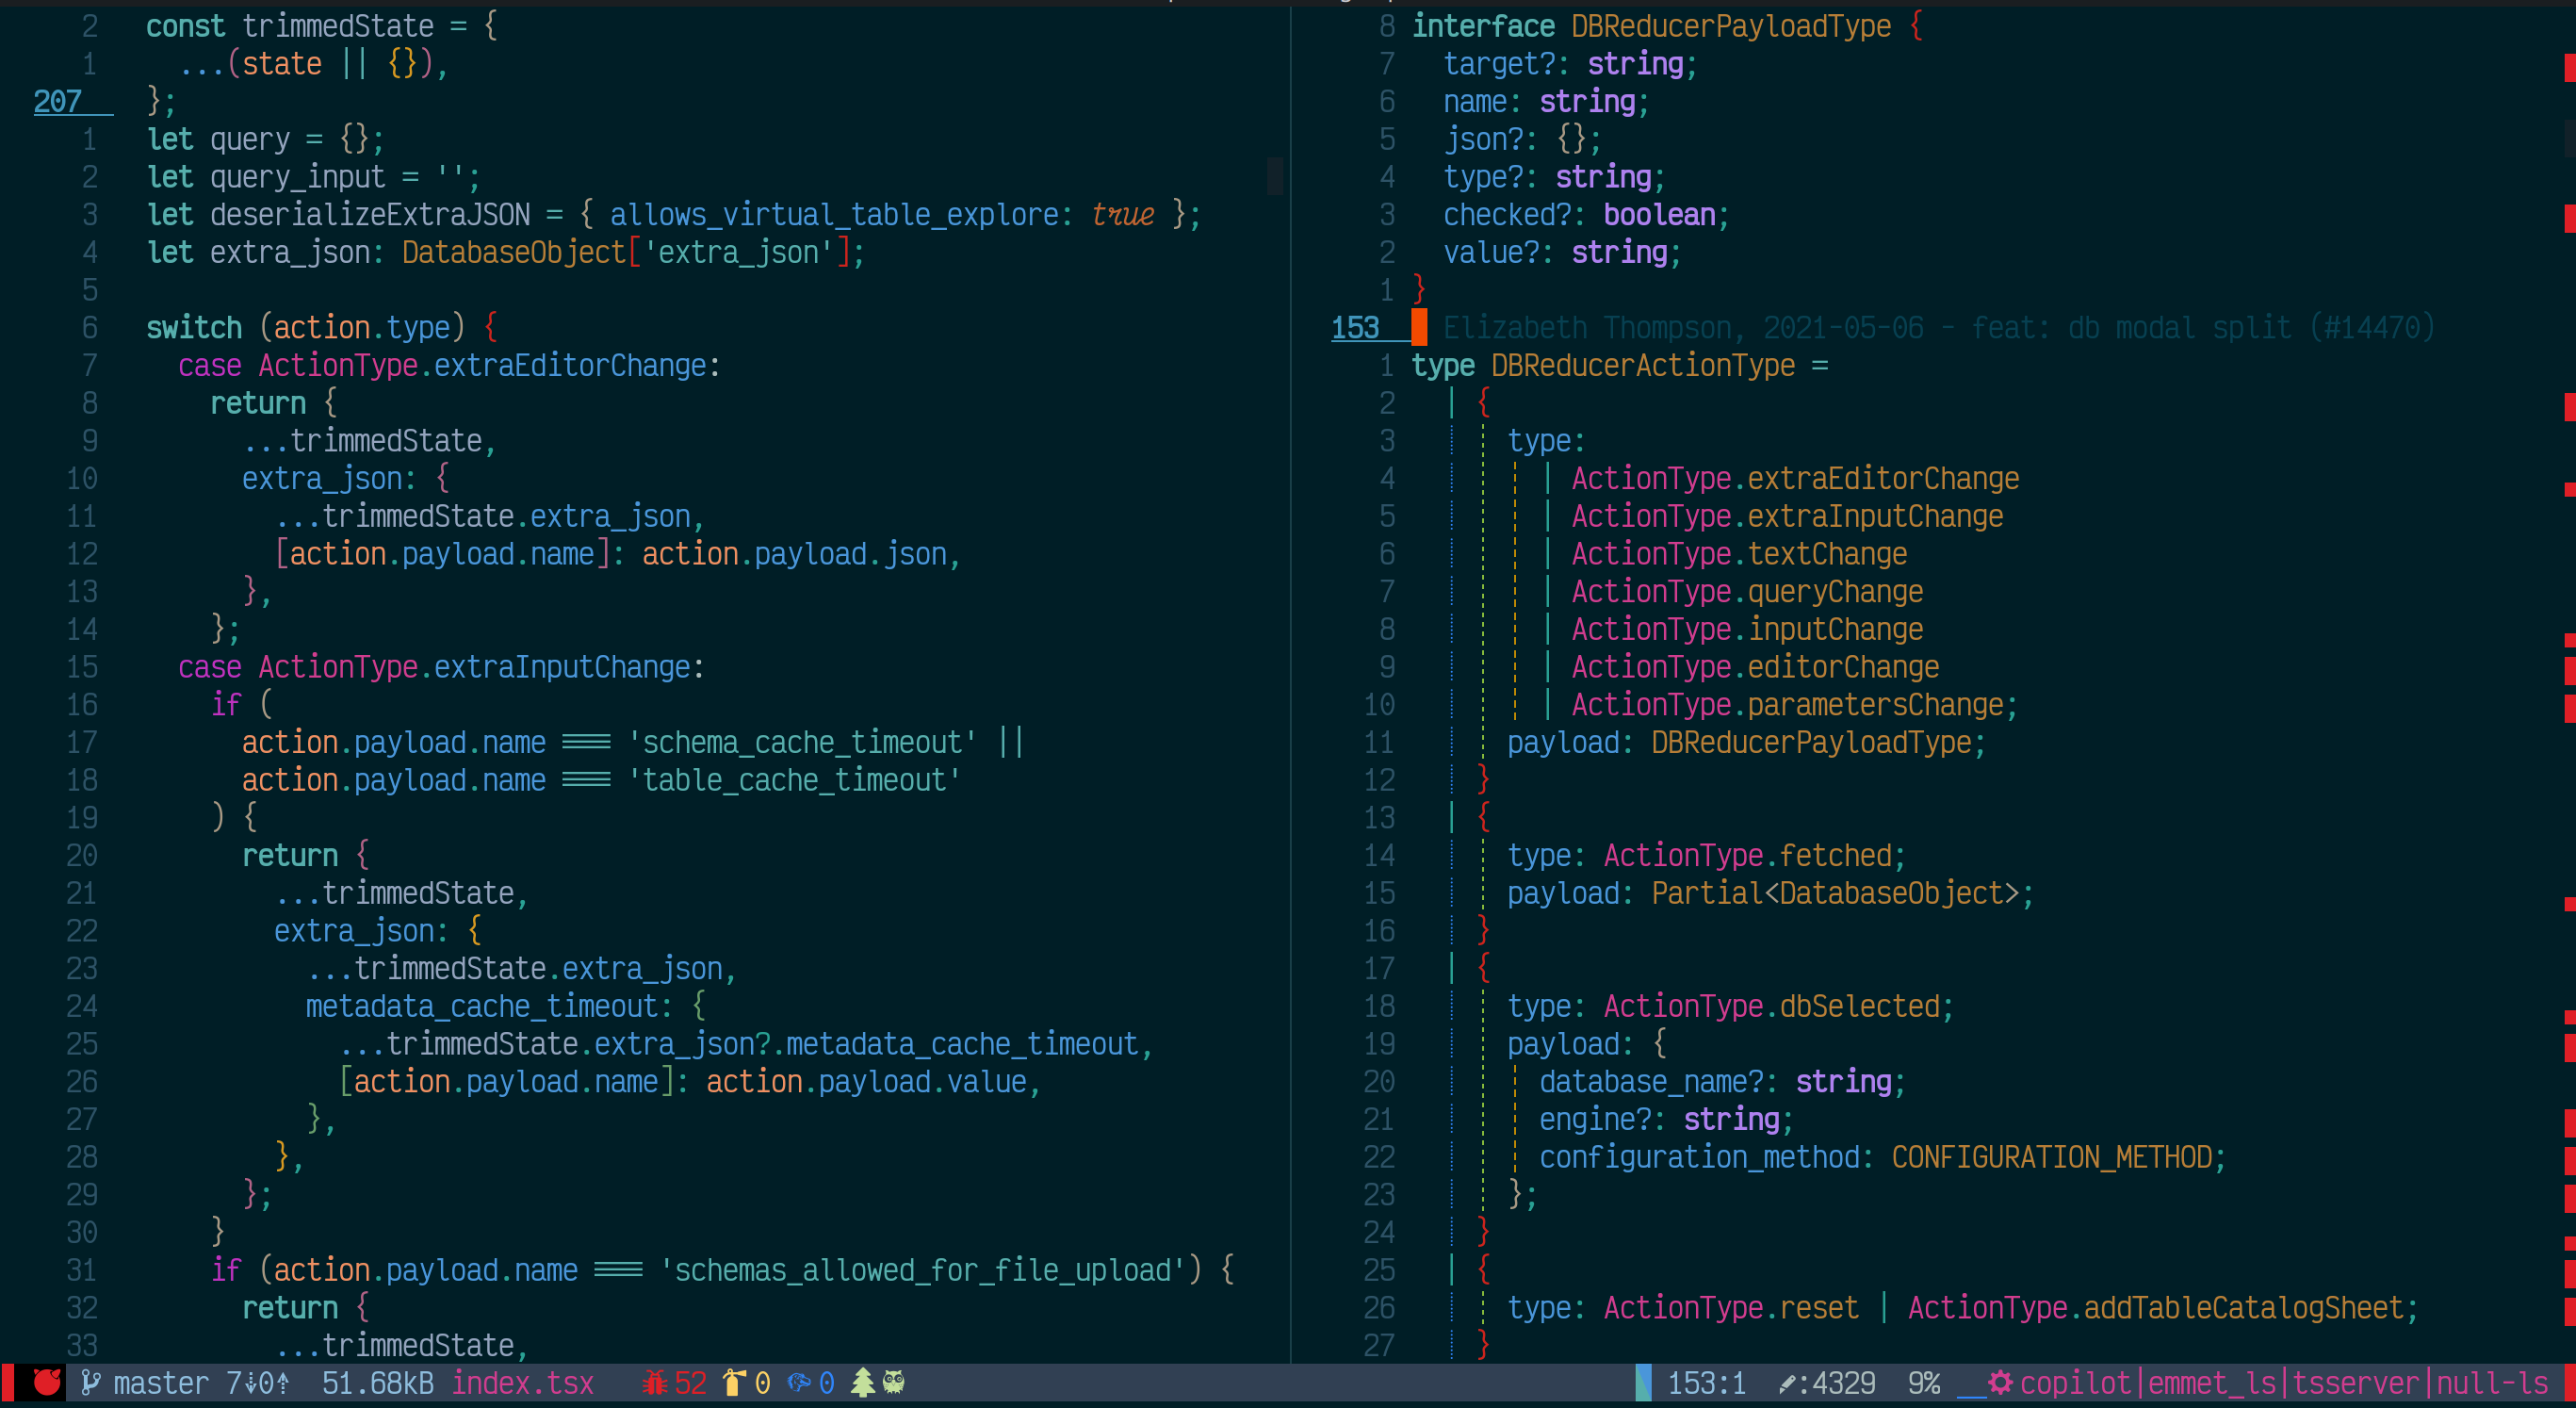Click current line number 153 in right pane
Image resolution: width=2576 pixels, height=1408 pixels.
coord(1355,328)
